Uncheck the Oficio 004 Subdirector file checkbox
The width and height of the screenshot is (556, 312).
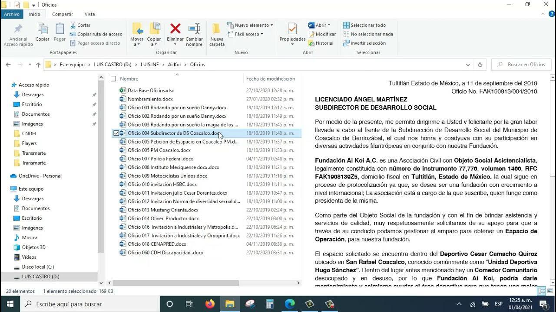coord(116,133)
